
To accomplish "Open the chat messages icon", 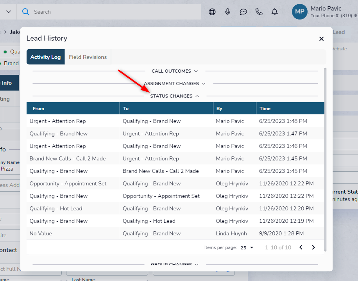I will coord(243,12).
